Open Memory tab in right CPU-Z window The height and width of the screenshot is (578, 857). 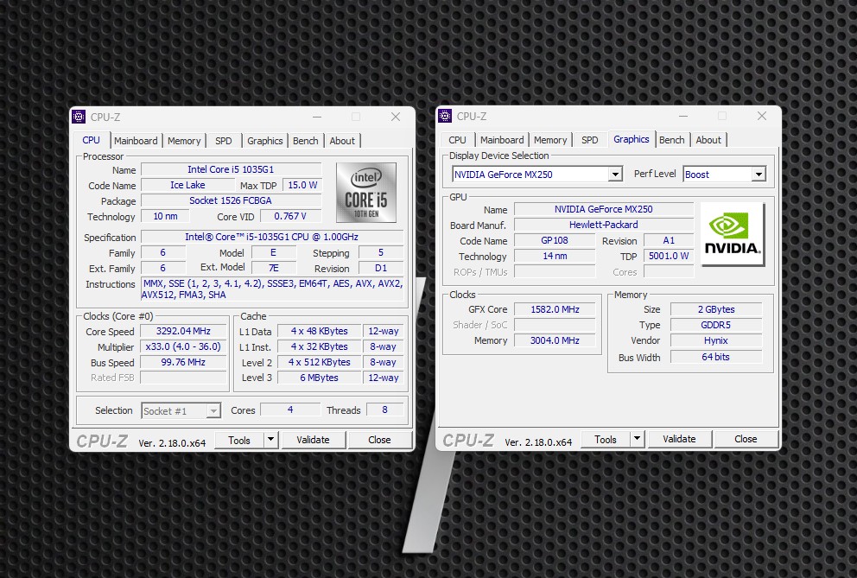pos(550,140)
